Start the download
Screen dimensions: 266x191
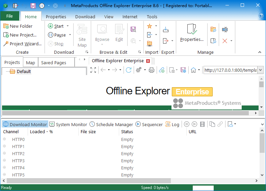(x=56, y=26)
